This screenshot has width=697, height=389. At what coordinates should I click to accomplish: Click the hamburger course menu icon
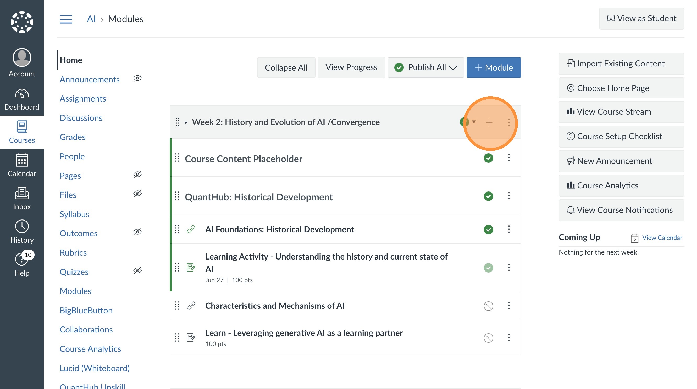tap(66, 19)
